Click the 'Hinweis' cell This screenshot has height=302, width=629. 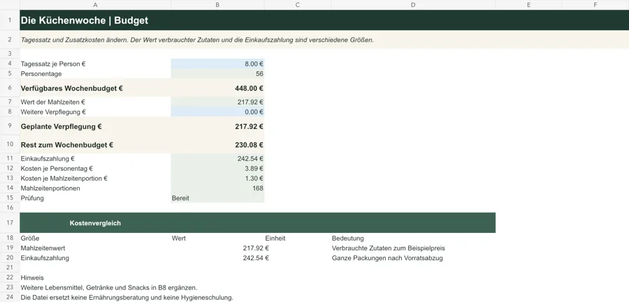tap(32, 278)
